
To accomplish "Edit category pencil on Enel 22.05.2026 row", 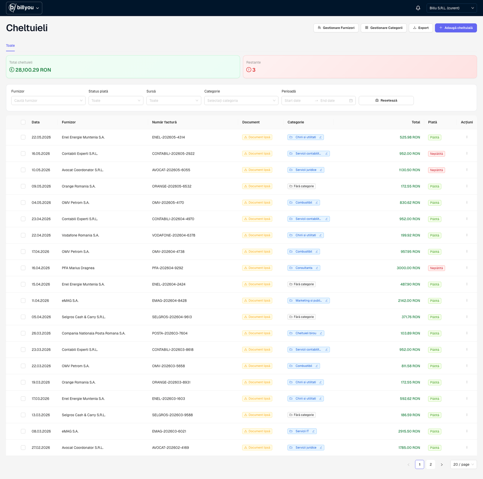I will tap(321, 137).
